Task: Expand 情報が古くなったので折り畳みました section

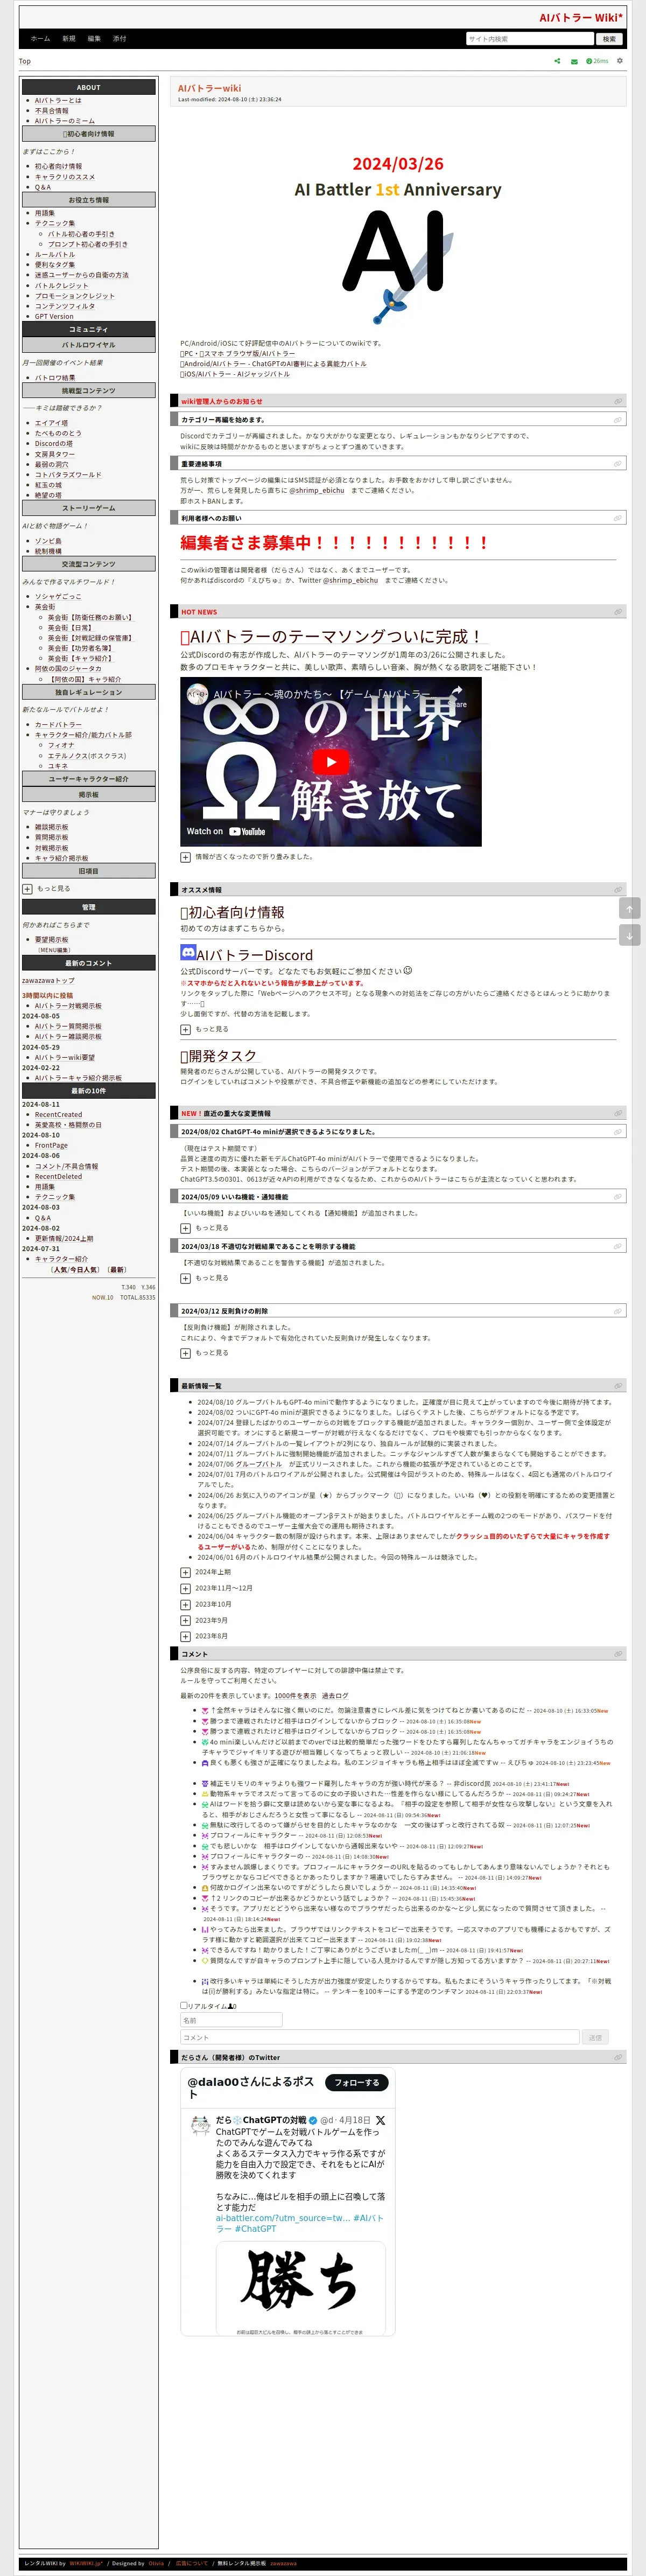Action: click(185, 857)
